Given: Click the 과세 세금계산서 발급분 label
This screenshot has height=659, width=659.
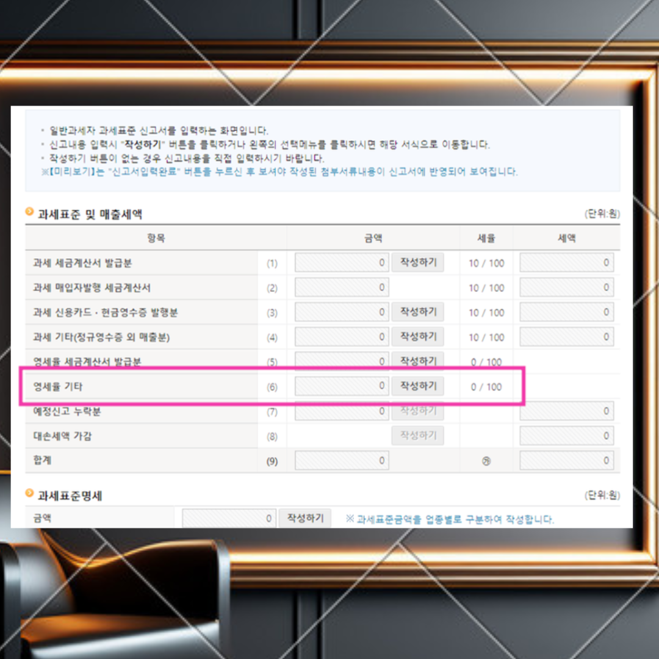Looking at the screenshot, I should 82,263.
